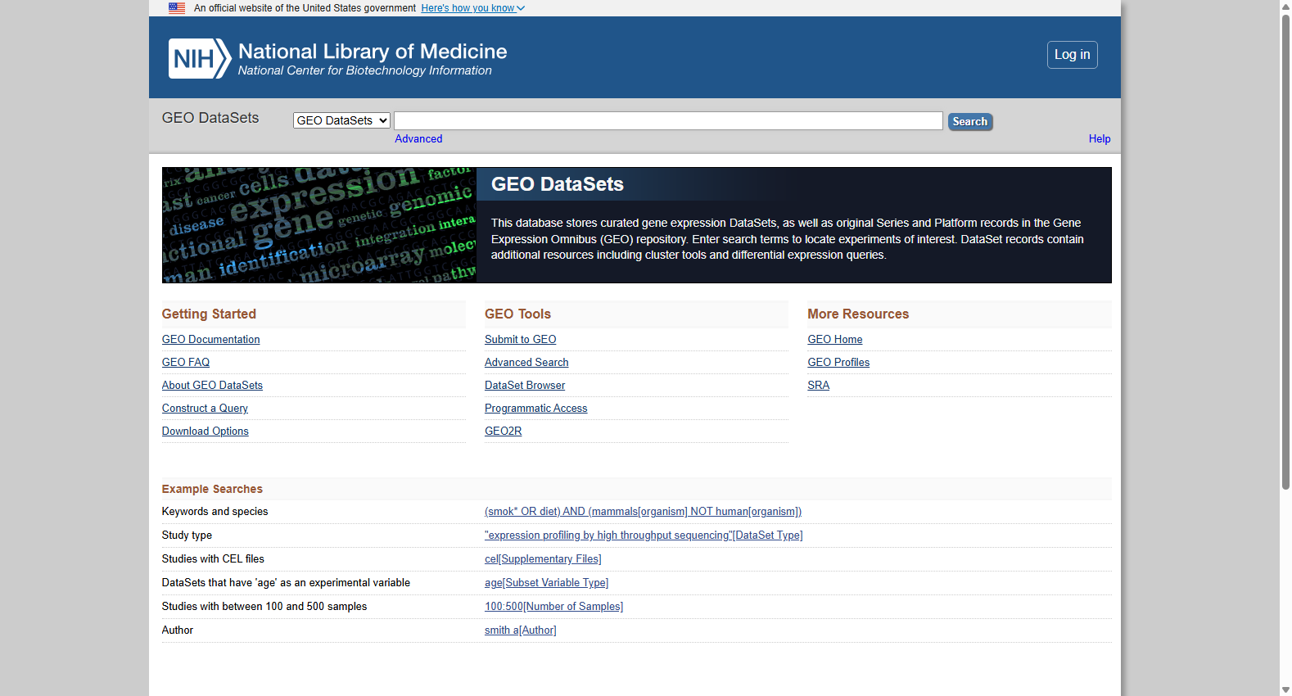The width and height of the screenshot is (1292, 696).
Task: Run smith a[Author] example search
Action: 520,630
